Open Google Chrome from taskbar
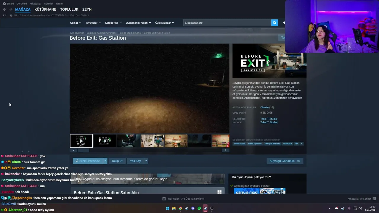 coord(180,208)
